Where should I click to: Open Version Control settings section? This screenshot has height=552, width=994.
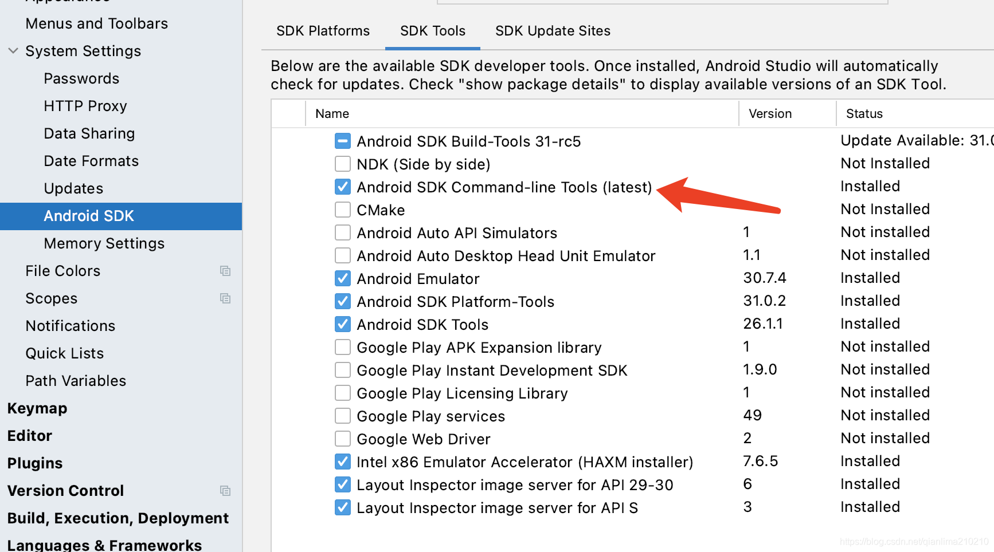[x=65, y=491]
